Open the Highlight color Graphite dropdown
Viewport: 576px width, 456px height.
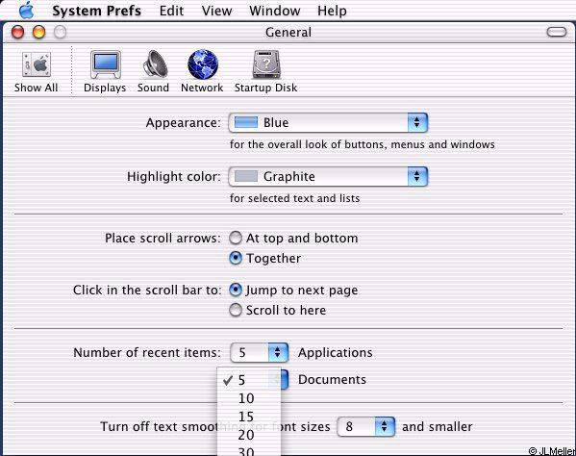click(x=328, y=176)
